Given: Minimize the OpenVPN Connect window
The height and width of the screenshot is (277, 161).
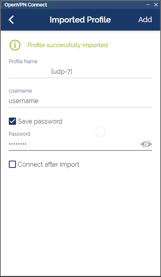Looking at the screenshot, I should point(148,5).
